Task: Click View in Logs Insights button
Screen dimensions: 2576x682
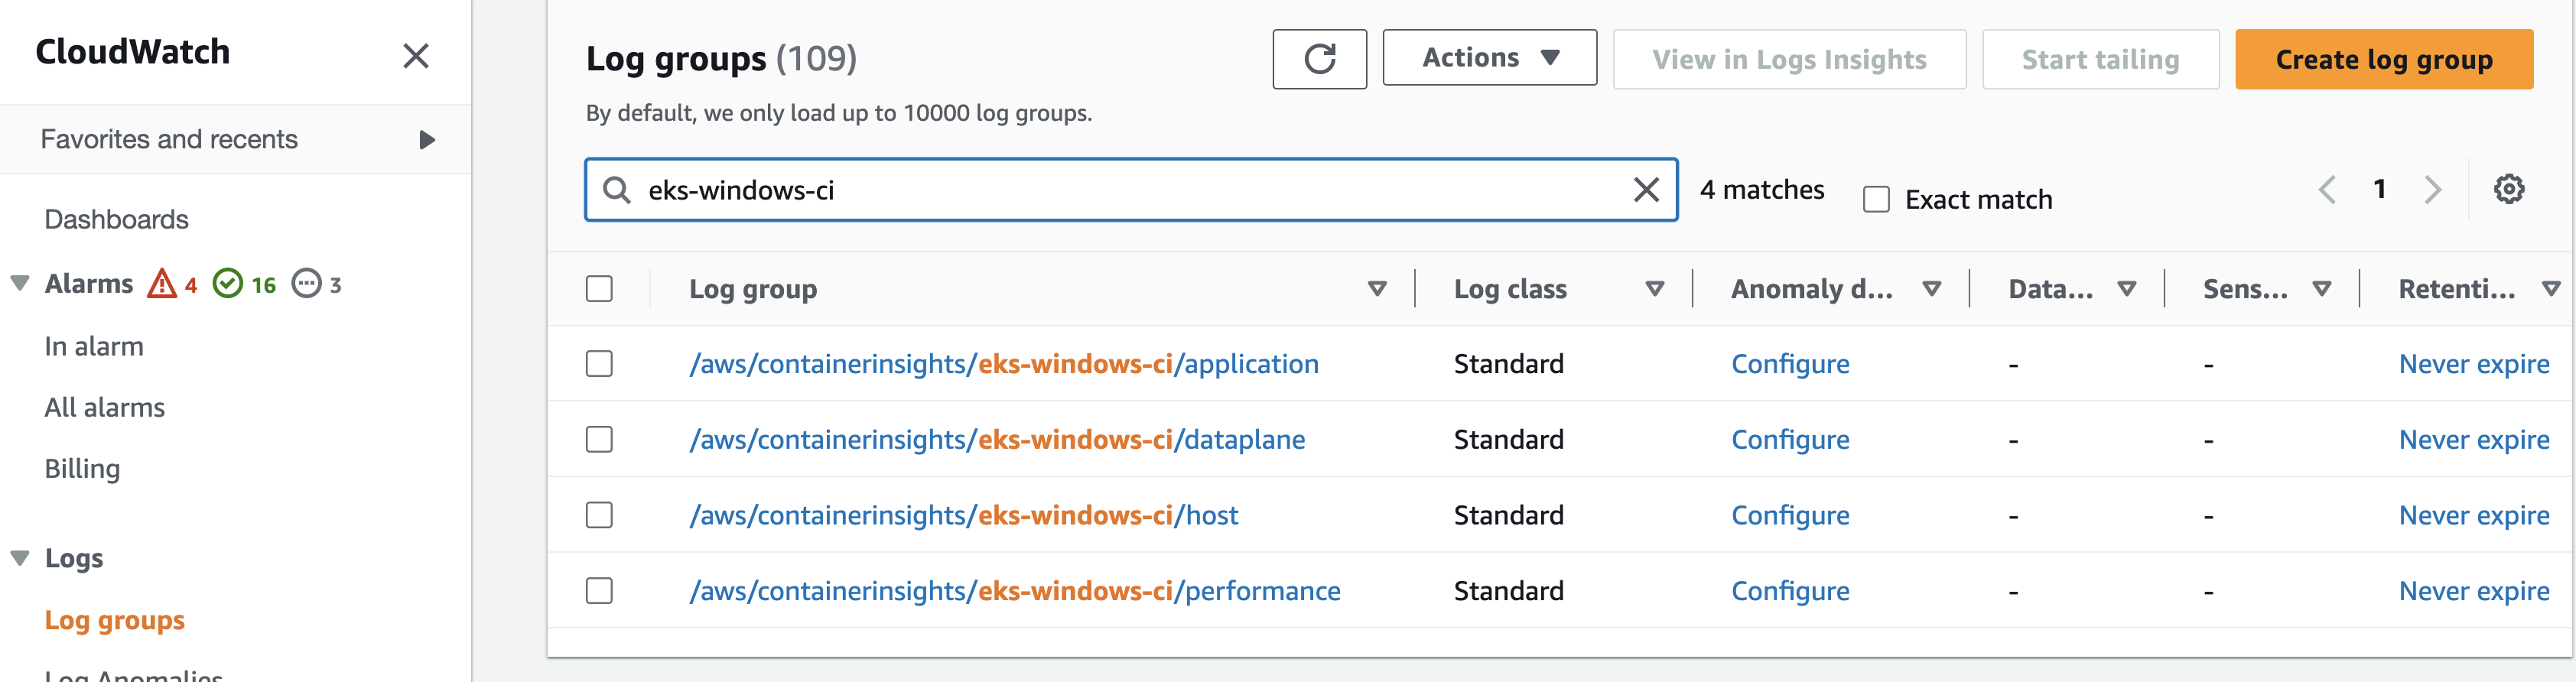Action: pos(1789,59)
